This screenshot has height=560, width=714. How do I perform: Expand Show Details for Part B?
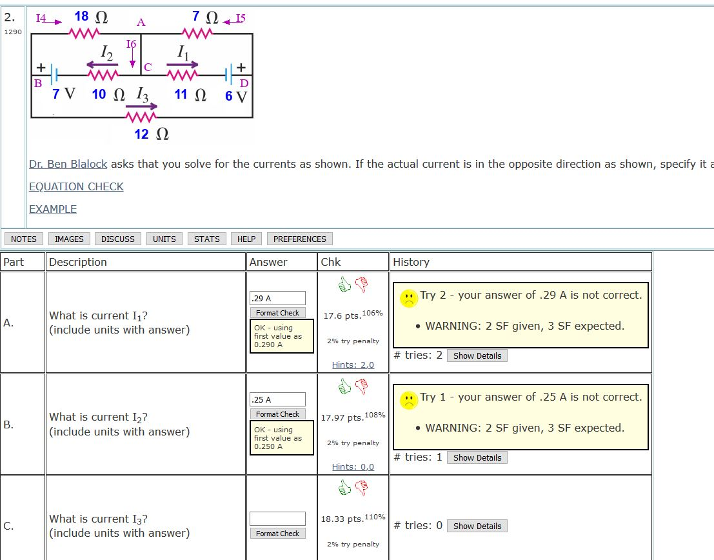pyautogui.click(x=477, y=457)
